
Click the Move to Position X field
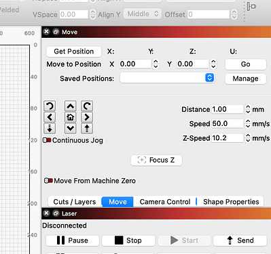tap(135, 64)
